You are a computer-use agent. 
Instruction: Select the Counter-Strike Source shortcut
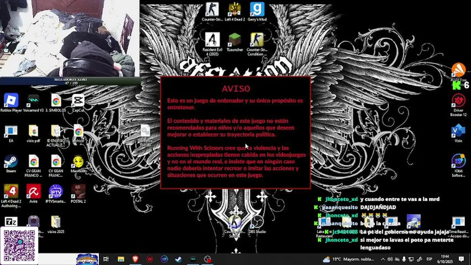click(235, 226)
